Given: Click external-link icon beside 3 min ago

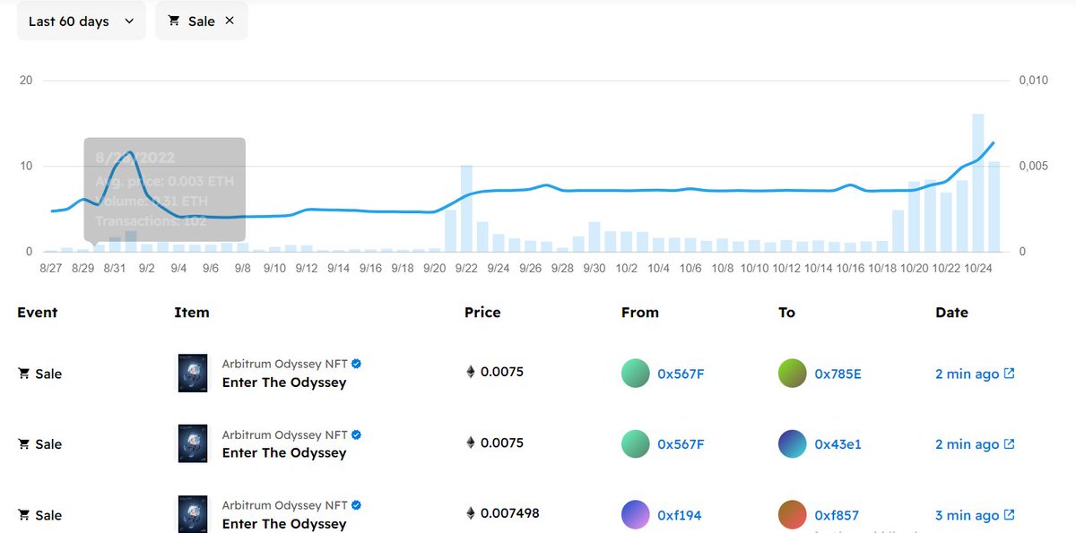Looking at the screenshot, I should click(1009, 514).
